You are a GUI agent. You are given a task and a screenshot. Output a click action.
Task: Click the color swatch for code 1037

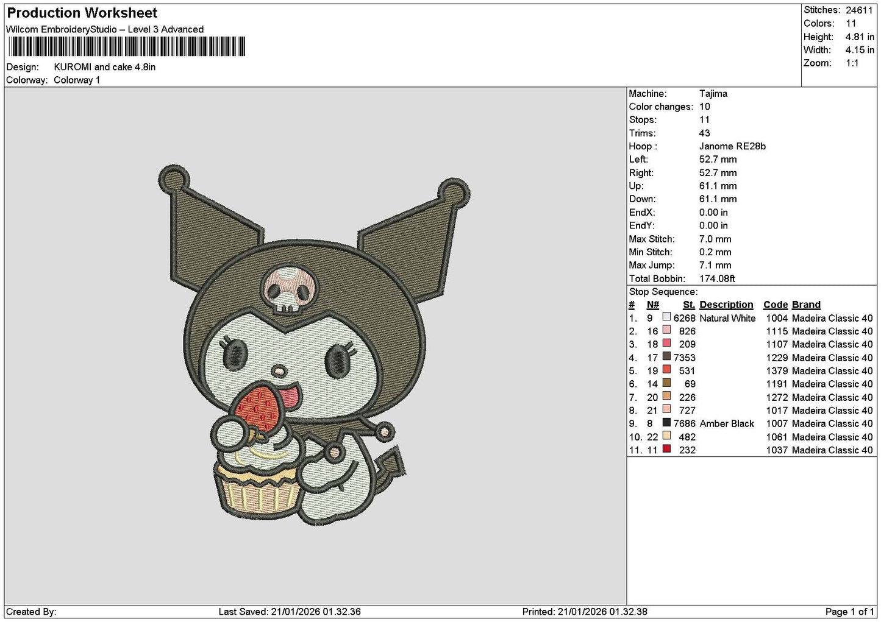click(x=667, y=450)
